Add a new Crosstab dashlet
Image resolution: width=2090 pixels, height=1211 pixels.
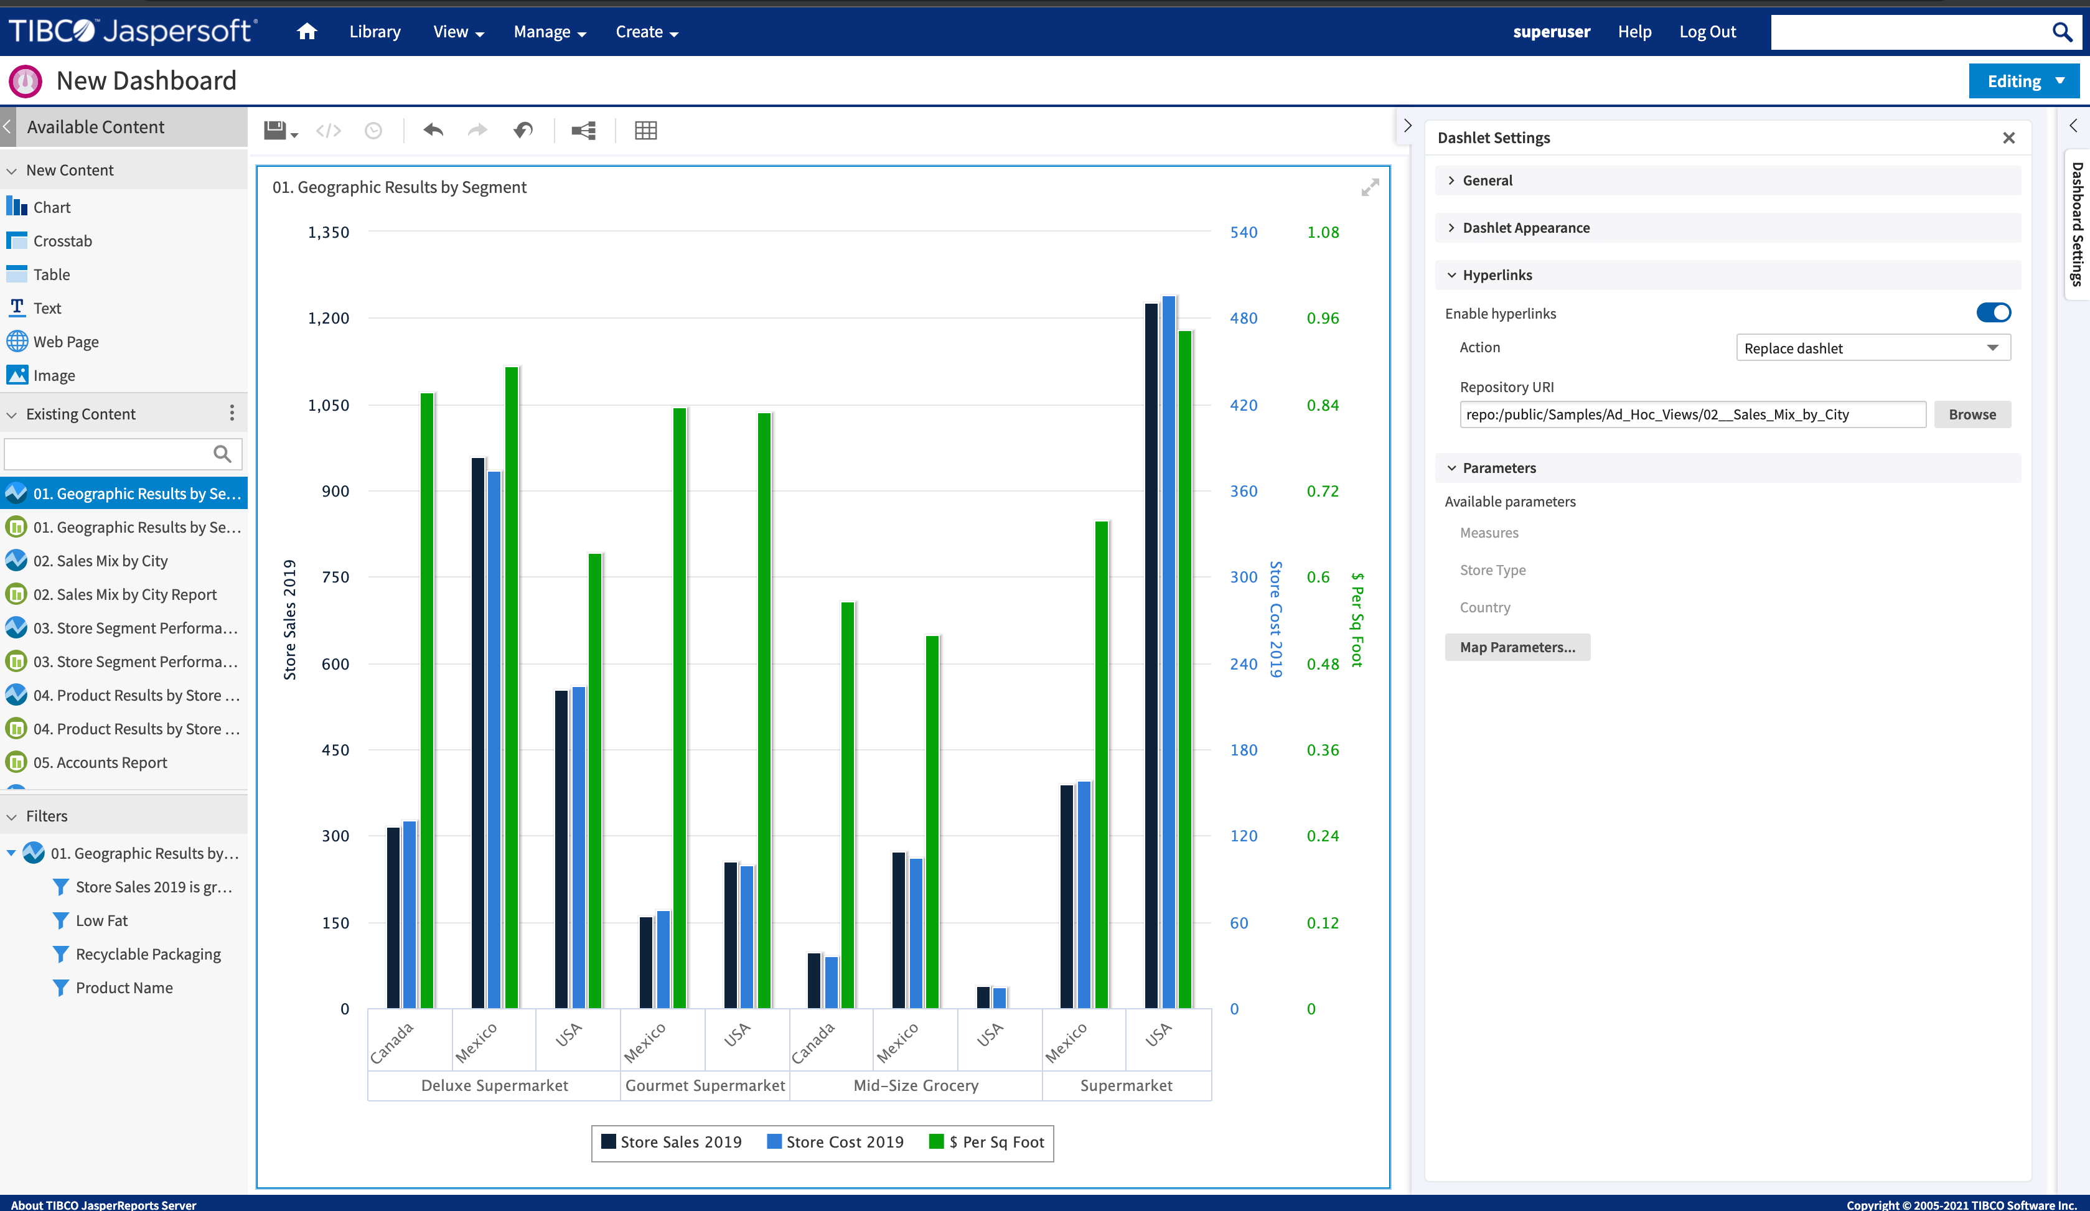[49, 241]
